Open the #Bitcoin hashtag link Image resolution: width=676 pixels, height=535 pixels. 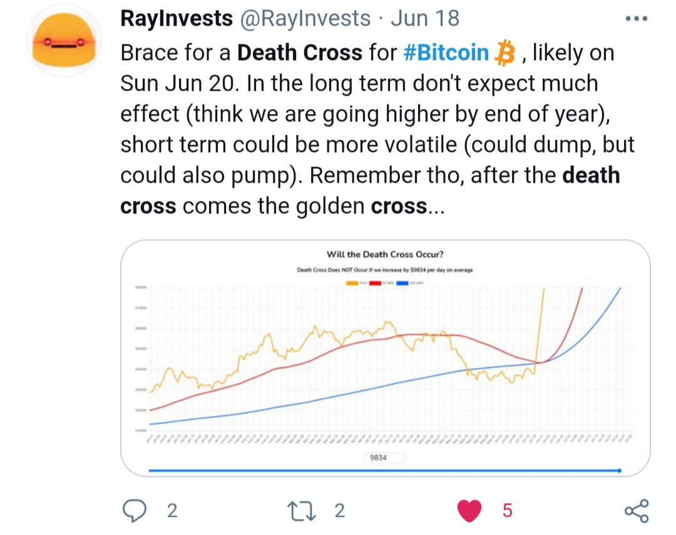click(446, 53)
